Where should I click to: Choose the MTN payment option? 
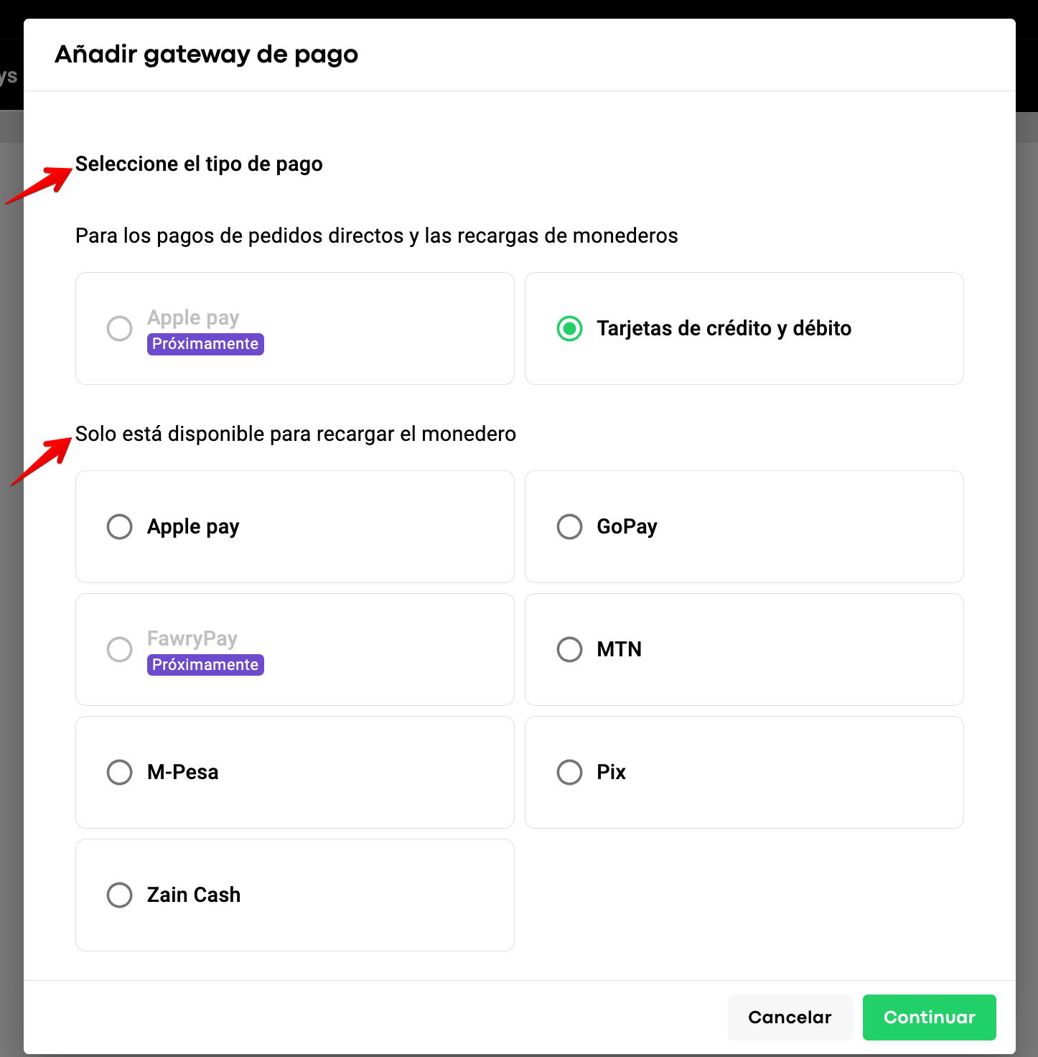click(x=569, y=650)
